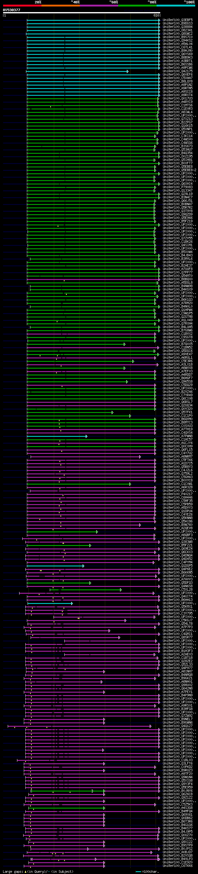Click the =100char. scale legend
Viewport: 198px width, 874px height.
click(147, 871)
